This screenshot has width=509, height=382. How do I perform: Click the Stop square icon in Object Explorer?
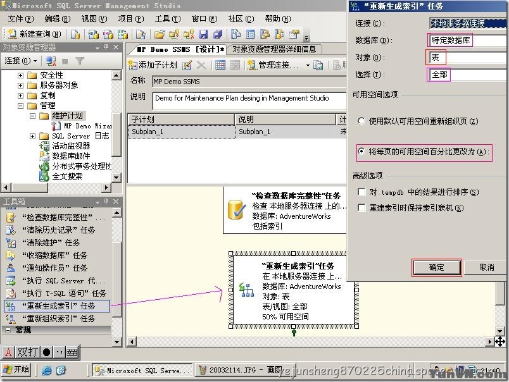pyautogui.click(x=65, y=61)
